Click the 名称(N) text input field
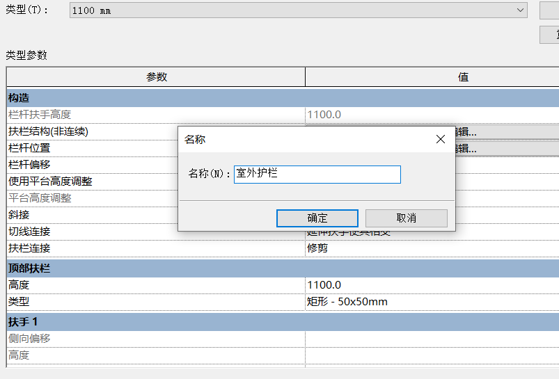This screenshot has height=379, width=559. tap(317, 174)
